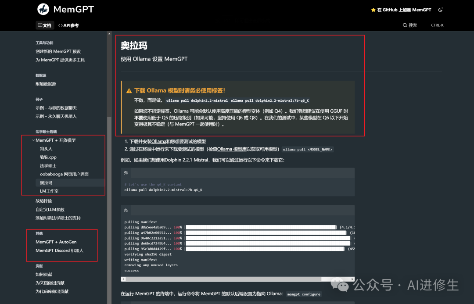Click the GitHub star icon
The height and width of the screenshot is (304, 474).
click(373, 10)
